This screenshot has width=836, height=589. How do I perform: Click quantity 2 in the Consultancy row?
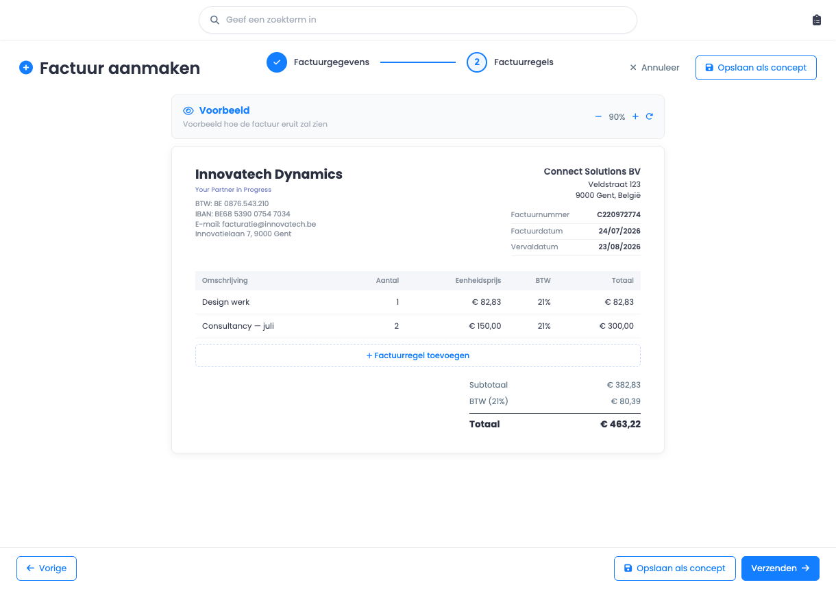click(396, 326)
